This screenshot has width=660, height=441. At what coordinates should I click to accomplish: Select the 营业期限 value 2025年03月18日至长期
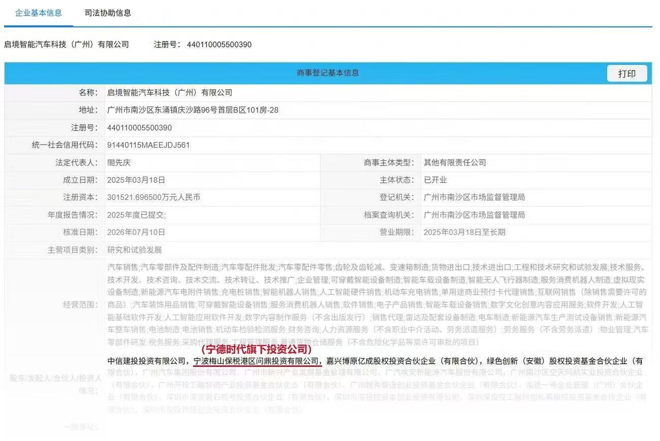point(465,232)
